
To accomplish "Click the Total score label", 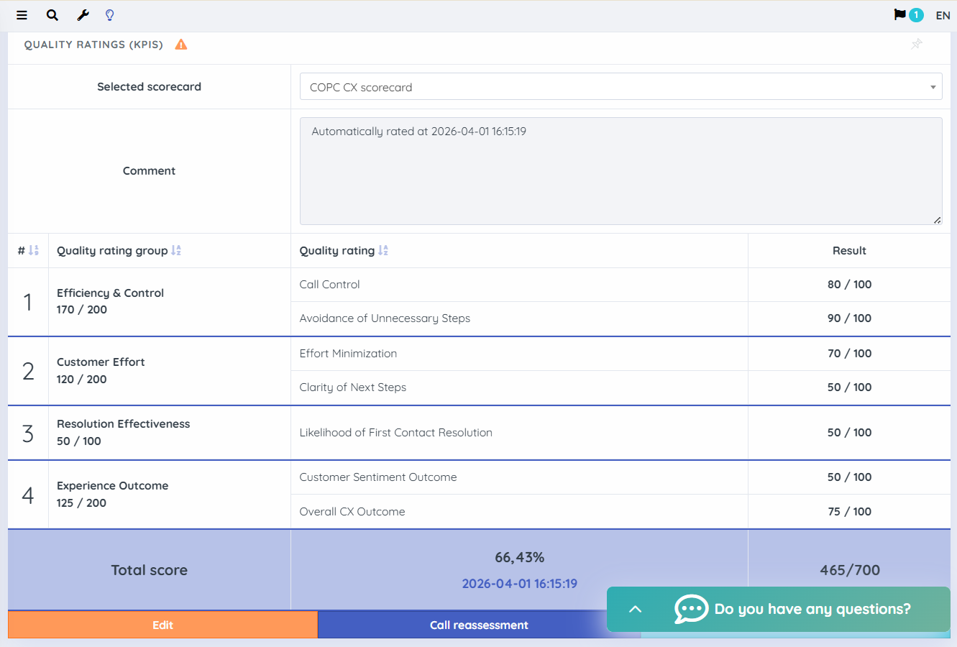I will pos(149,570).
